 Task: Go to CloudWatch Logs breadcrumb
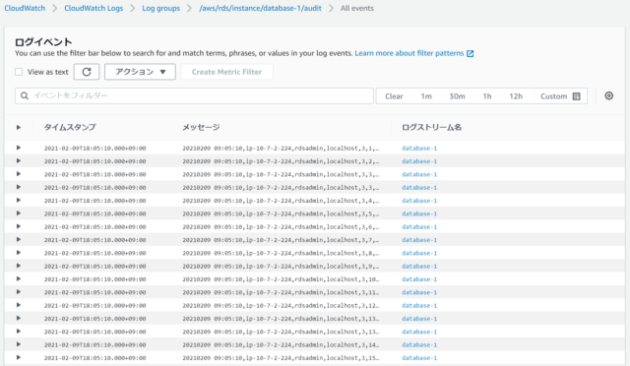pyautogui.click(x=94, y=8)
